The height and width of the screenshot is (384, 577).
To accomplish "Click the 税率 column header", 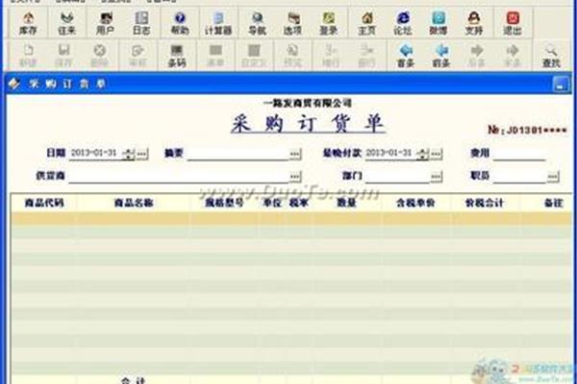I will tap(298, 203).
